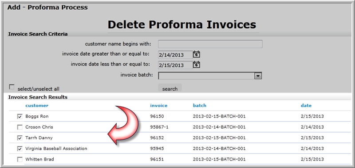Open calendar picker for the start date
The image size is (355, 168).
pyautogui.click(x=197, y=54)
